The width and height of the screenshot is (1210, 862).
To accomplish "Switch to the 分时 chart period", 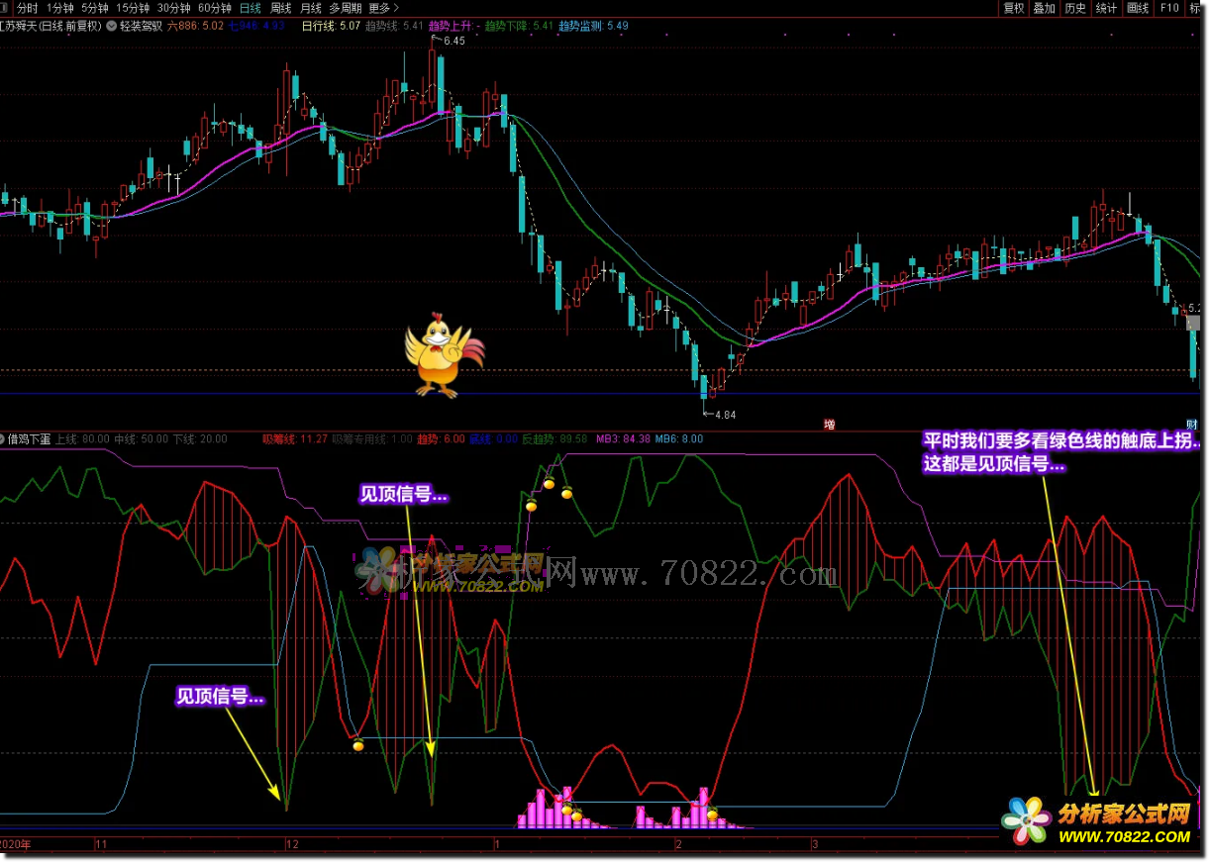I will point(28,8).
